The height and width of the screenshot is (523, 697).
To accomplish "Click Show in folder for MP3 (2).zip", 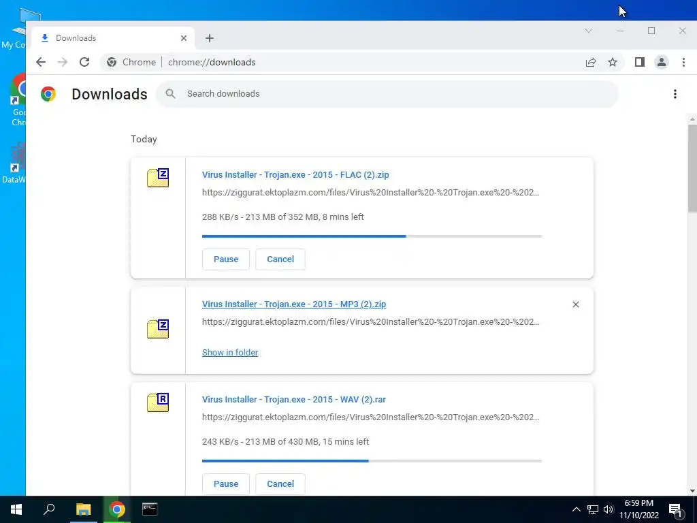I will click(230, 352).
